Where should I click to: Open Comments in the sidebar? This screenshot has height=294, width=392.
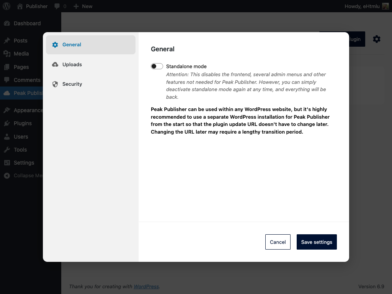(21, 80)
